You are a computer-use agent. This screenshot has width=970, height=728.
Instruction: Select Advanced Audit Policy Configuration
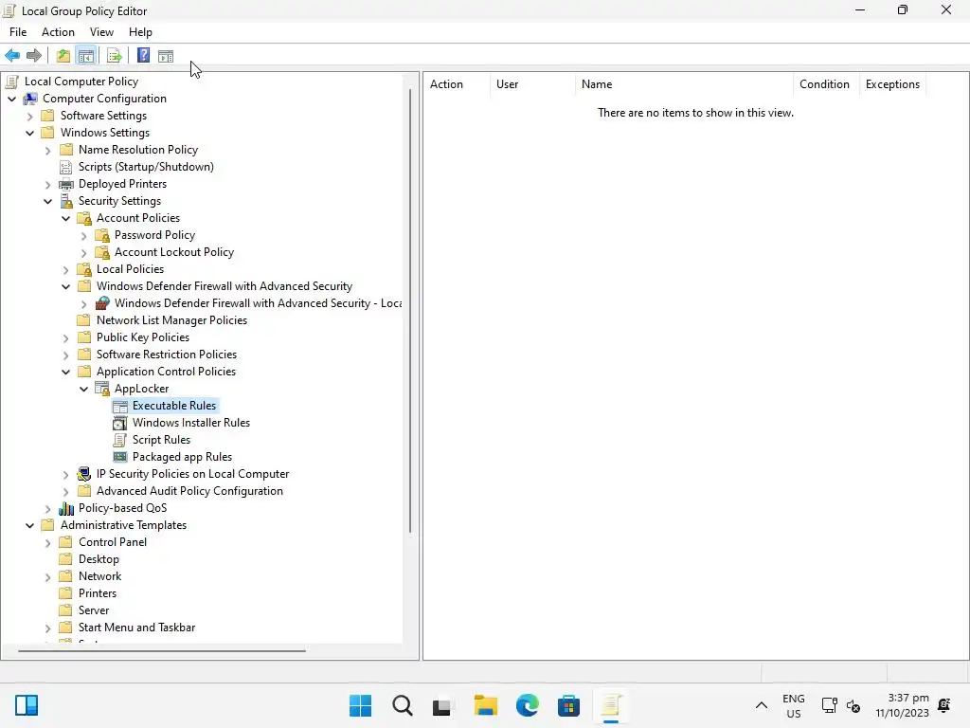(189, 491)
